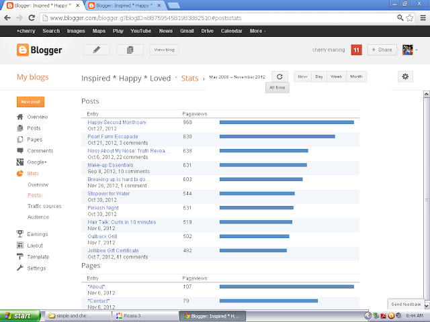Open the posts list icon button
The width and height of the screenshot is (430, 322).
click(x=130, y=50)
